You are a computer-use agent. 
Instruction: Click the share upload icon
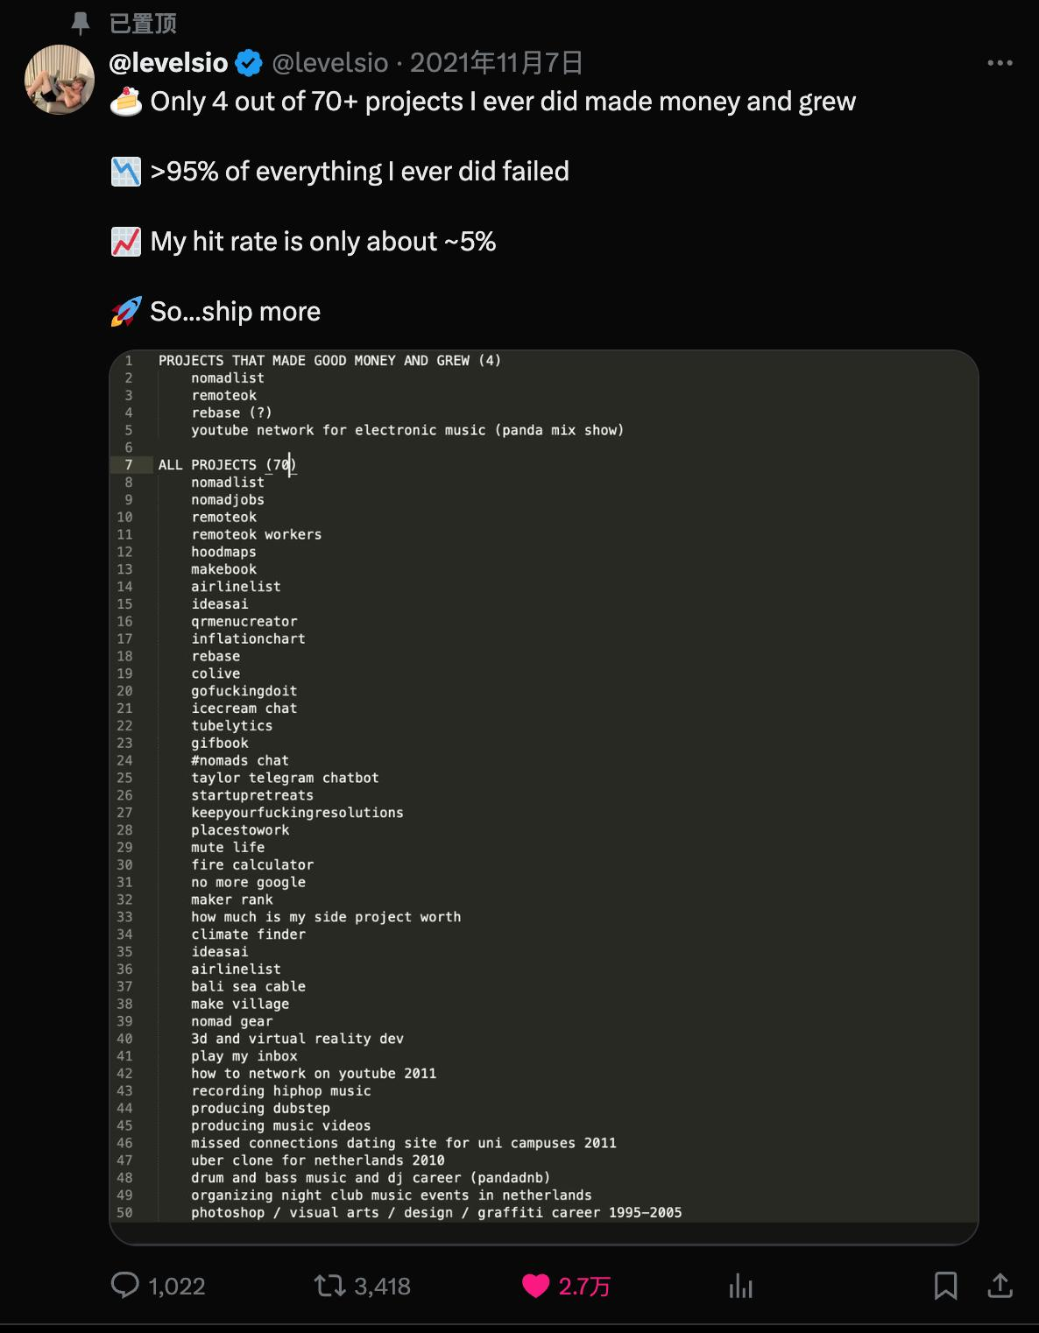click(1000, 1286)
